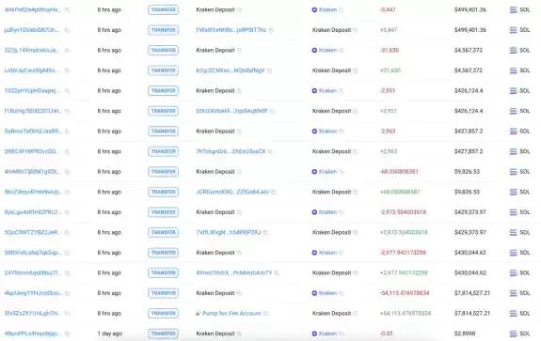541x341 pixels.
Task: Click TRANSFER badge in the +54,113.476978834 row
Action: click(x=163, y=314)
